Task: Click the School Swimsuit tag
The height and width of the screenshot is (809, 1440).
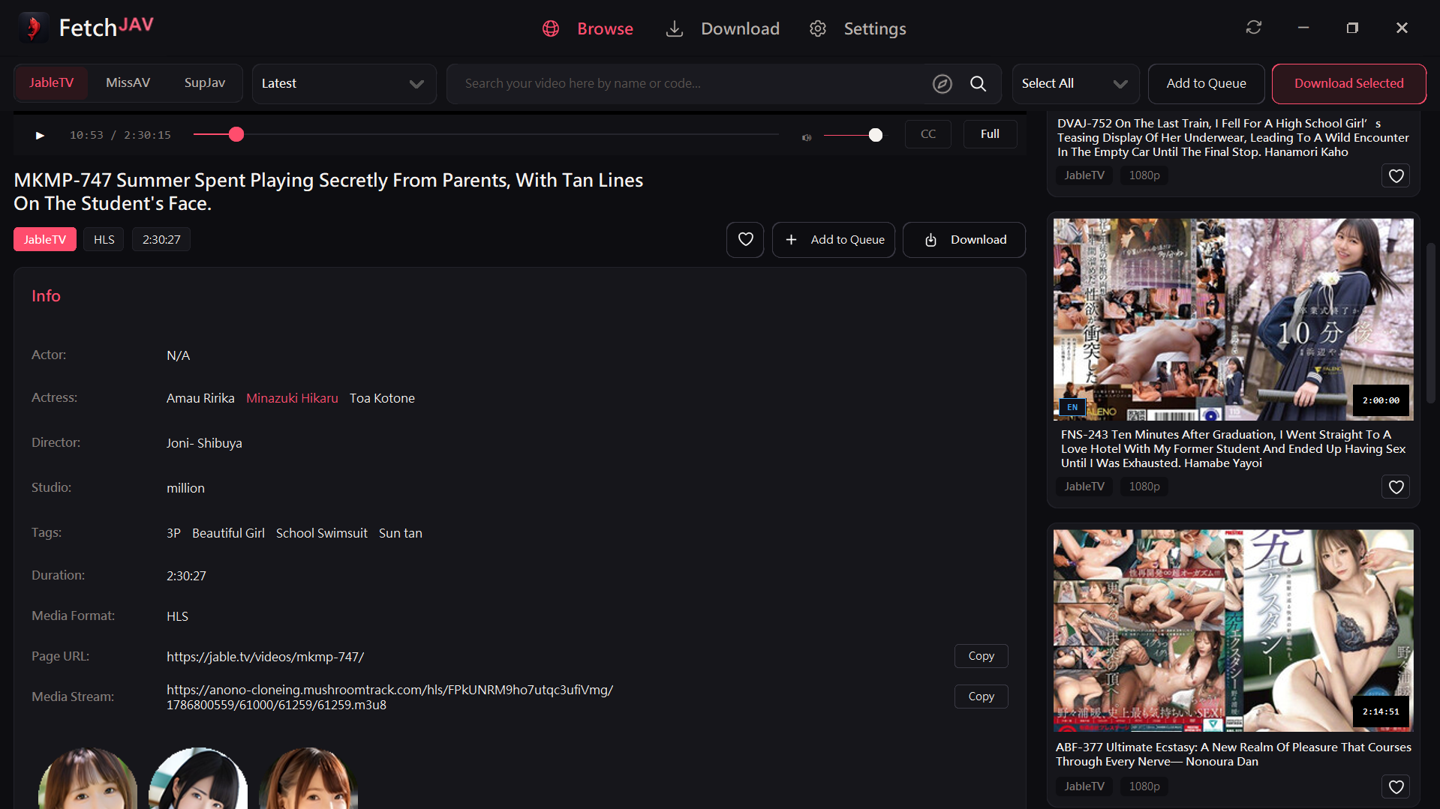Action: click(322, 533)
